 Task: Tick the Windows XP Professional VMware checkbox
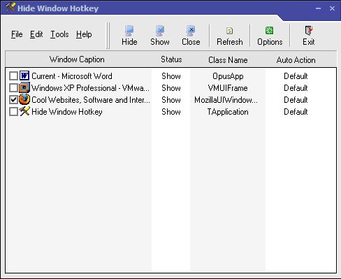click(13, 88)
